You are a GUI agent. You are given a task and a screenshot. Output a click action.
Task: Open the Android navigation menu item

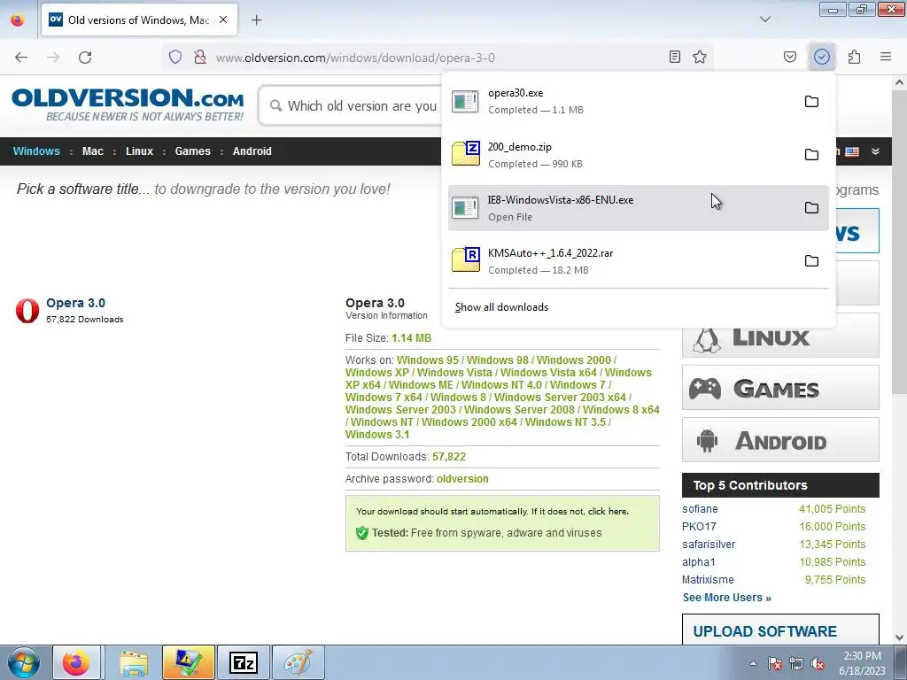(x=252, y=151)
